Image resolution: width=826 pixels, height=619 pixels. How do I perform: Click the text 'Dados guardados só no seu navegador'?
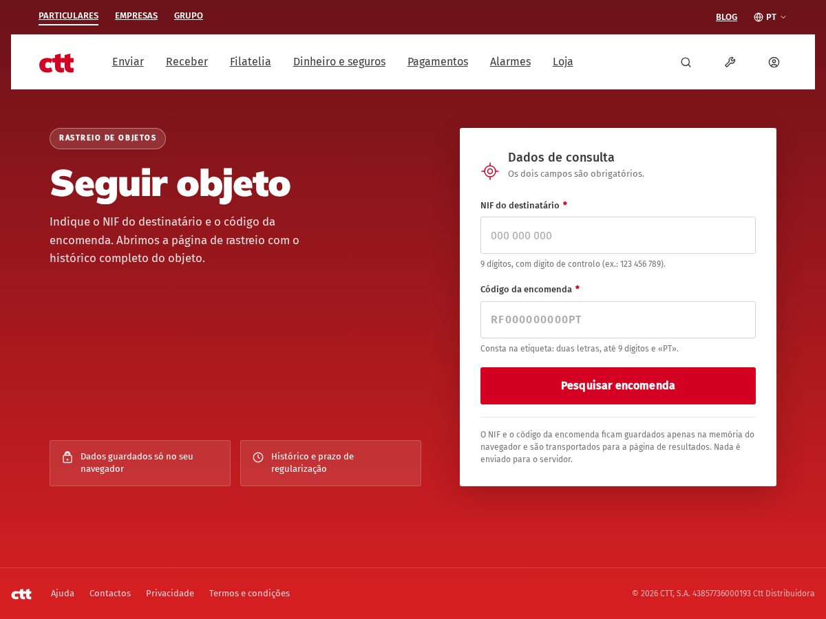pos(137,463)
